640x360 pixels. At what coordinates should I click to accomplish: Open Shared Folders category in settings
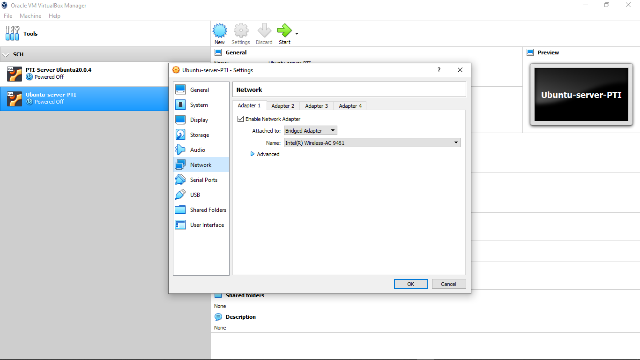pyautogui.click(x=201, y=210)
